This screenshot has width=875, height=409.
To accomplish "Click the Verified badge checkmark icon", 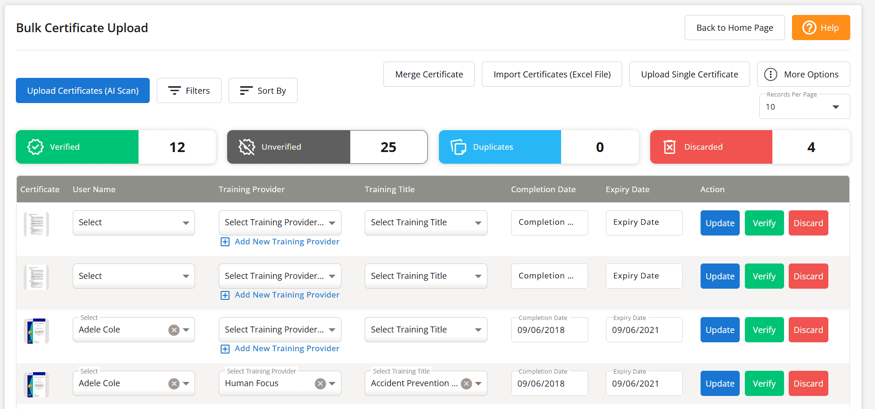I will click(35, 147).
